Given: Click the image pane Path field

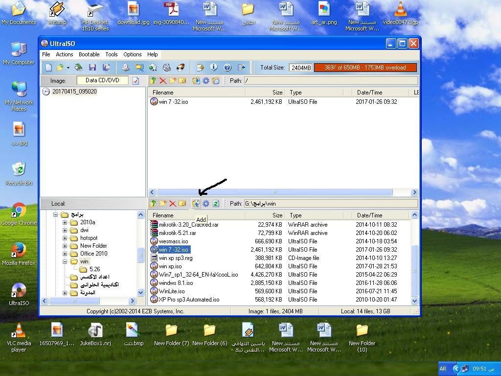Looking at the screenshot, I should pos(331,81).
